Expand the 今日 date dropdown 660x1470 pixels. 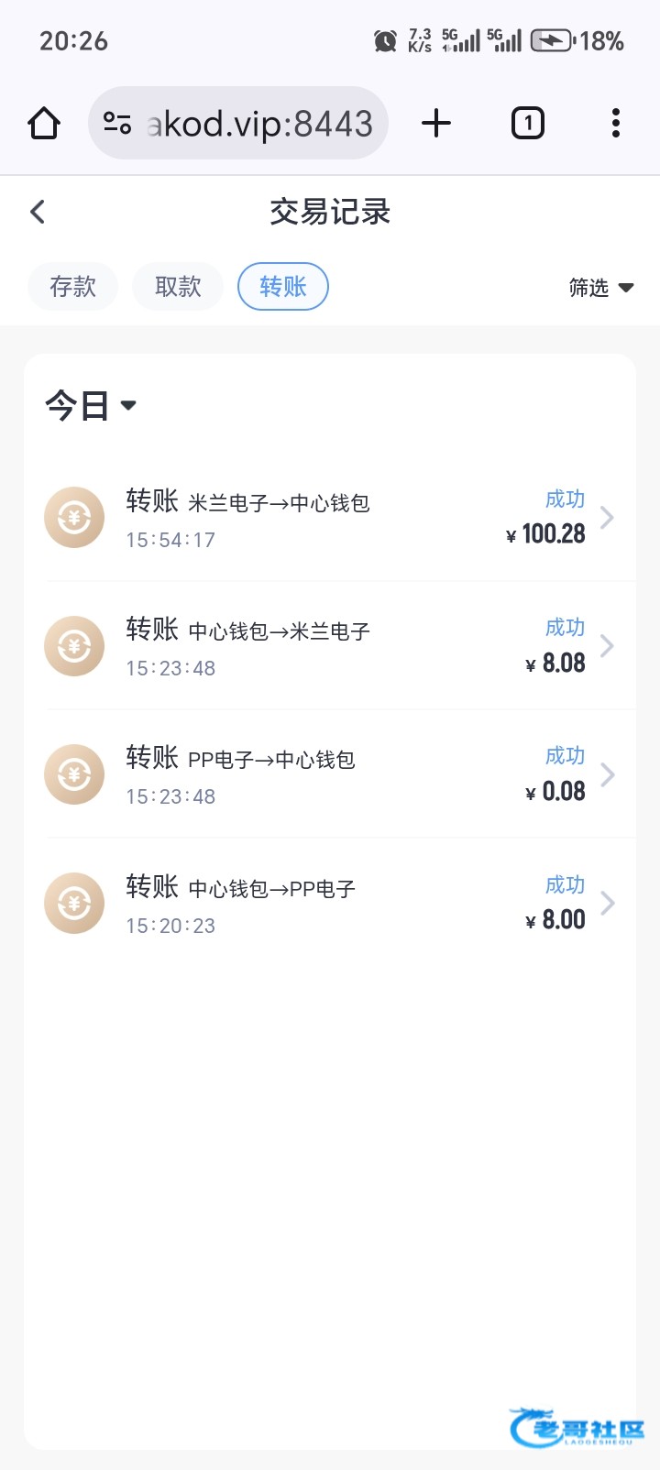[x=91, y=405]
